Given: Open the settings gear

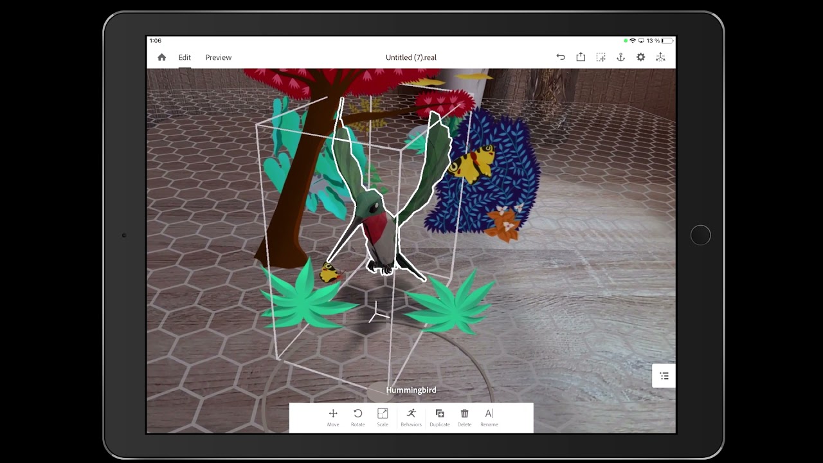Looking at the screenshot, I should (640, 57).
